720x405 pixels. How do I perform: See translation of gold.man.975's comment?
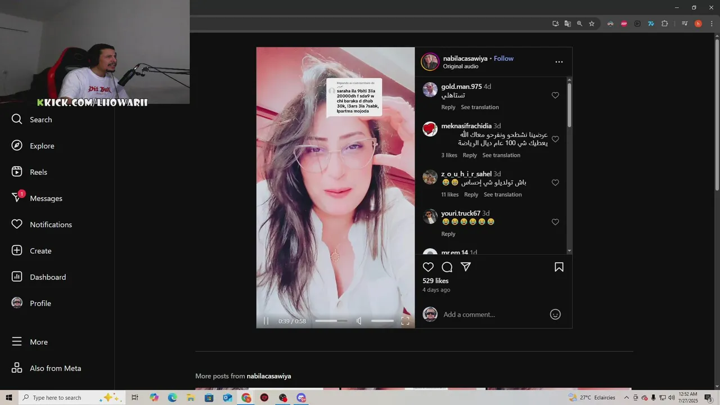click(x=480, y=107)
